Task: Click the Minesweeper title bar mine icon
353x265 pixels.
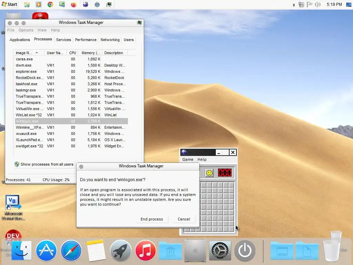Action: (184, 152)
